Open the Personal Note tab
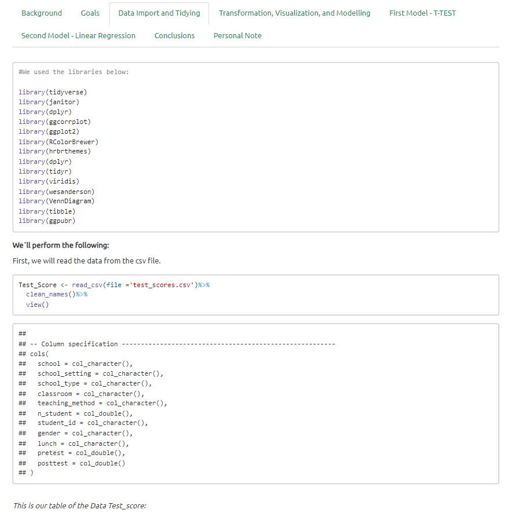The height and width of the screenshot is (517, 519). (x=237, y=35)
